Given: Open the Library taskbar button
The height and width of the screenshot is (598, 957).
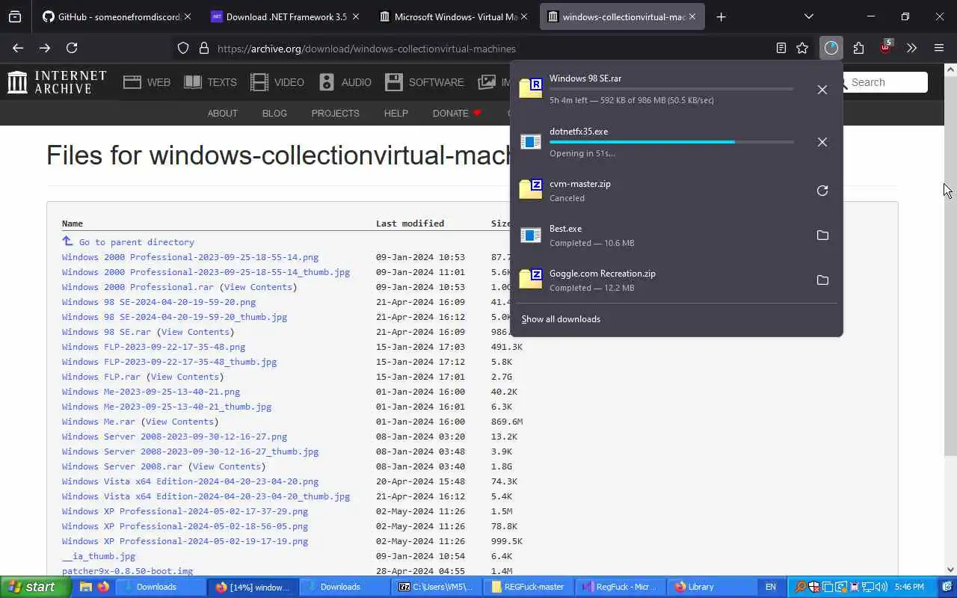Looking at the screenshot, I should coord(714,587).
